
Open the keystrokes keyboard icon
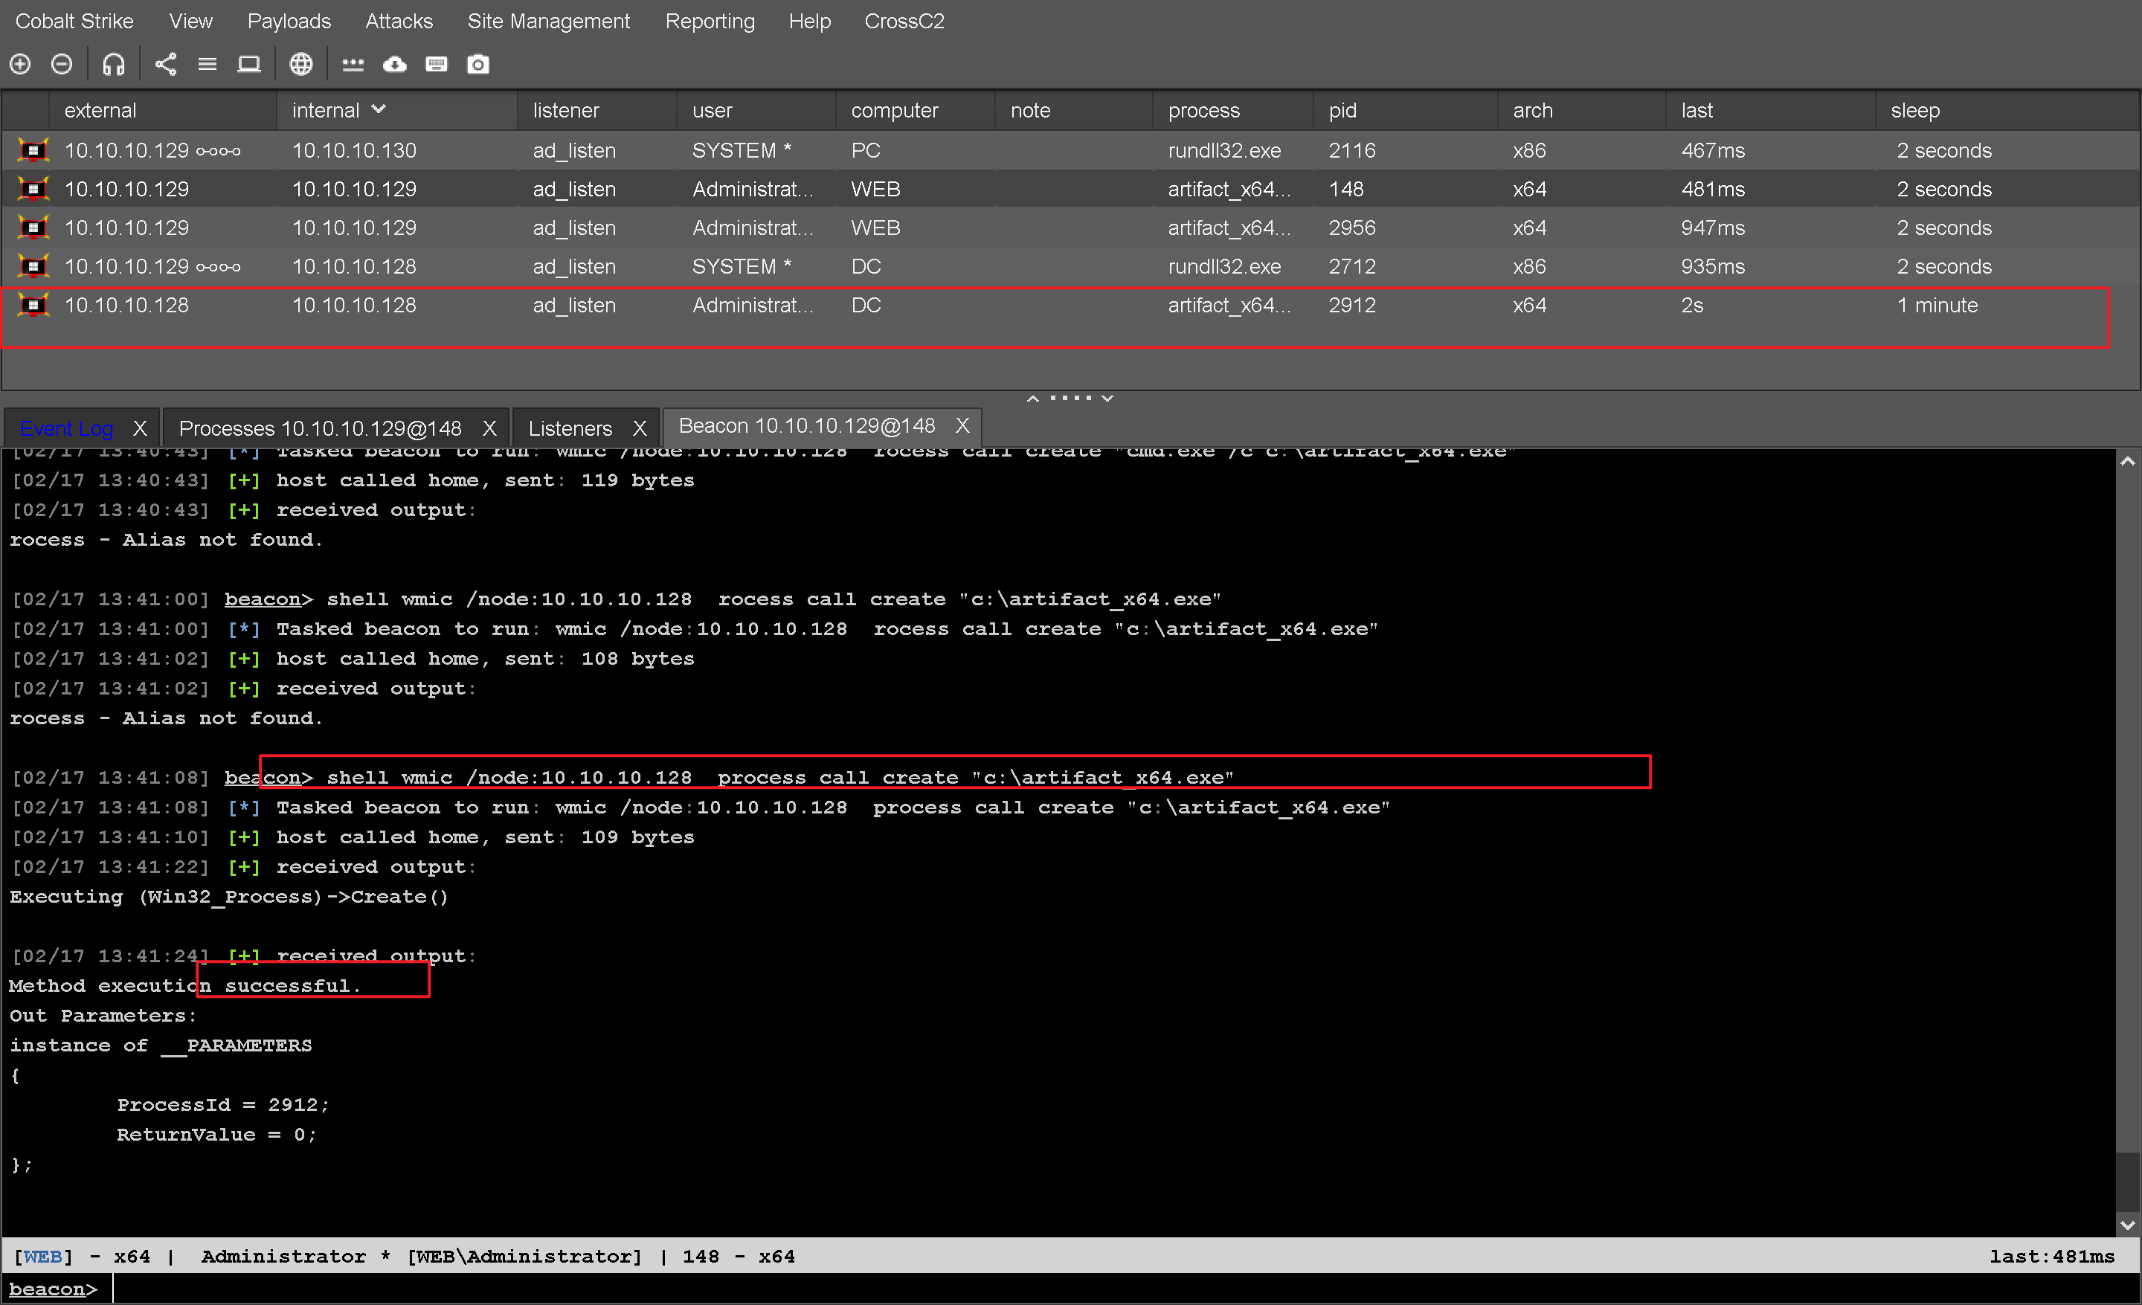pyautogui.click(x=437, y=64)
